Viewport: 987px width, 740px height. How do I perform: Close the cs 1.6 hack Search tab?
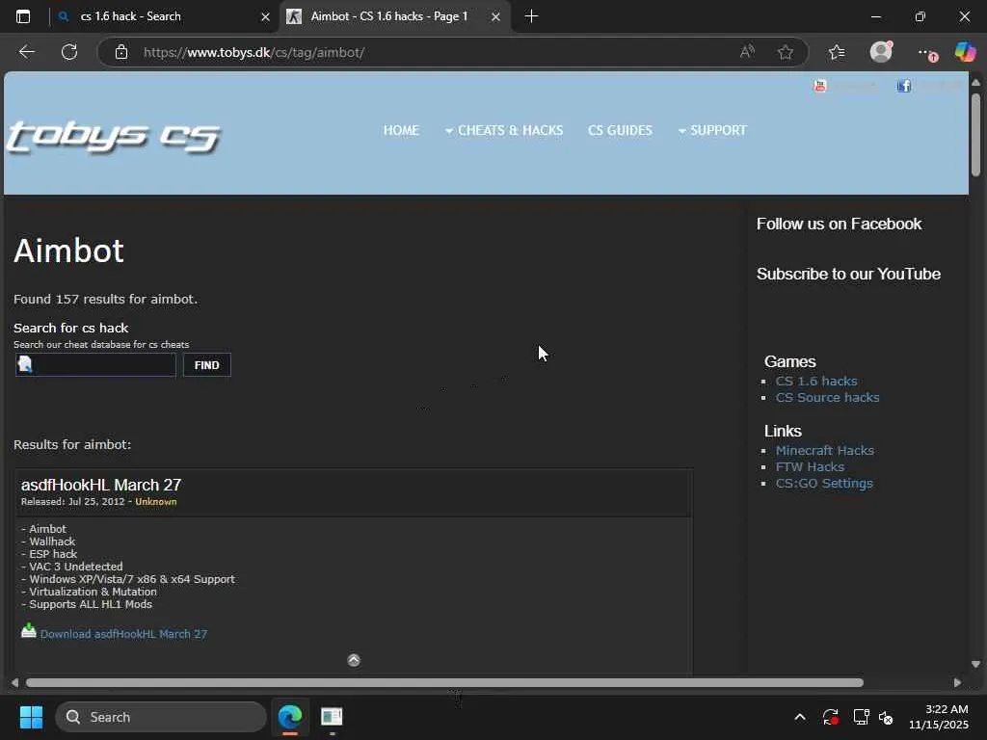pyautogui.click(x=265, y=17)
